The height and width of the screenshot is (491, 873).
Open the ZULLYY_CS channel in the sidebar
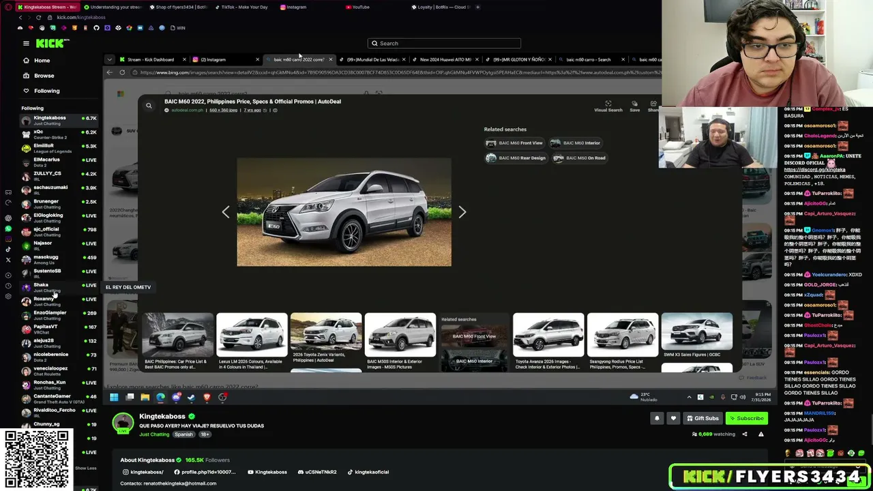(x=59, y=176)
